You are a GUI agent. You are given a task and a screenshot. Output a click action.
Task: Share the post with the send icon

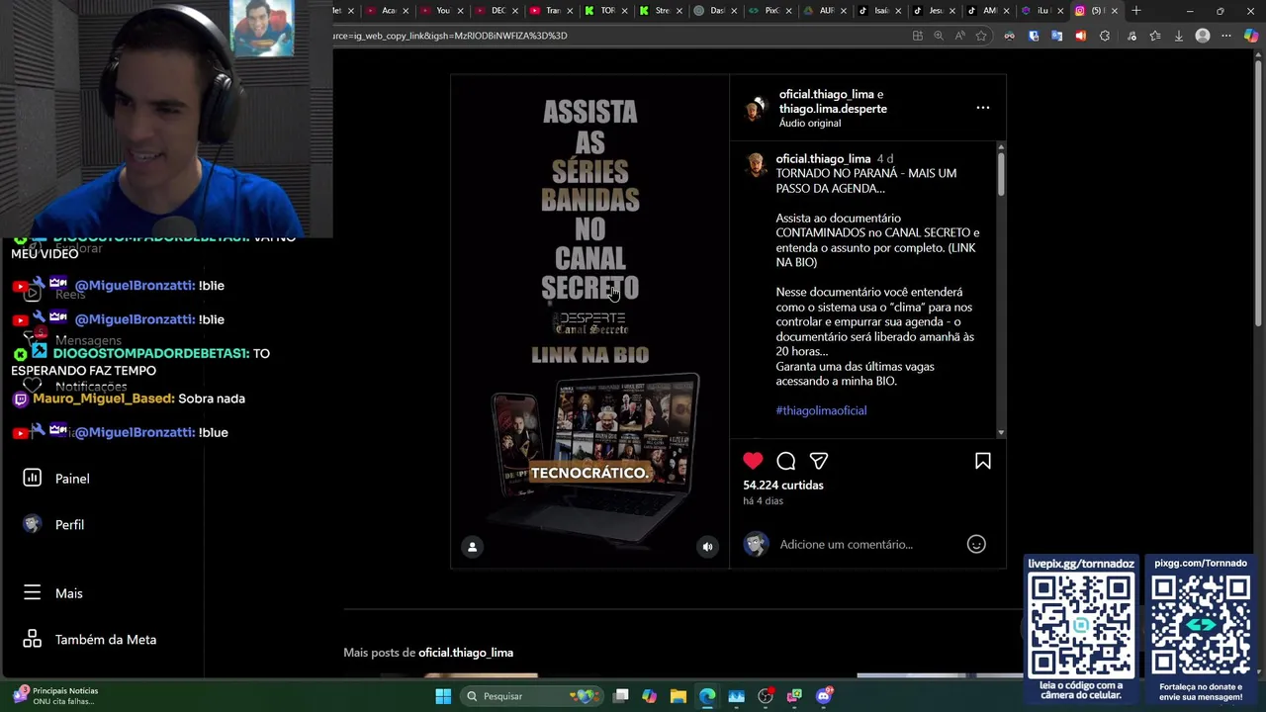[x=819, y=461]
